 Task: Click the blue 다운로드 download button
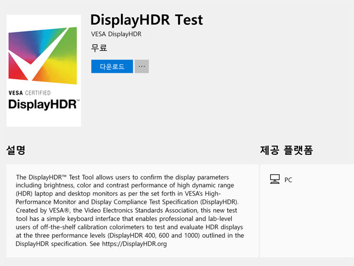point(112,66)
